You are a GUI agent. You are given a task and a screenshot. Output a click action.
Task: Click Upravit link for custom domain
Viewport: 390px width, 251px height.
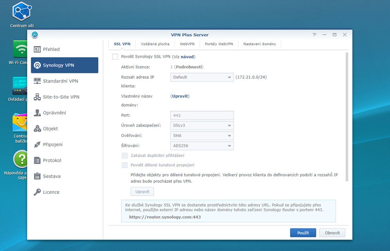tap(180, 96)
